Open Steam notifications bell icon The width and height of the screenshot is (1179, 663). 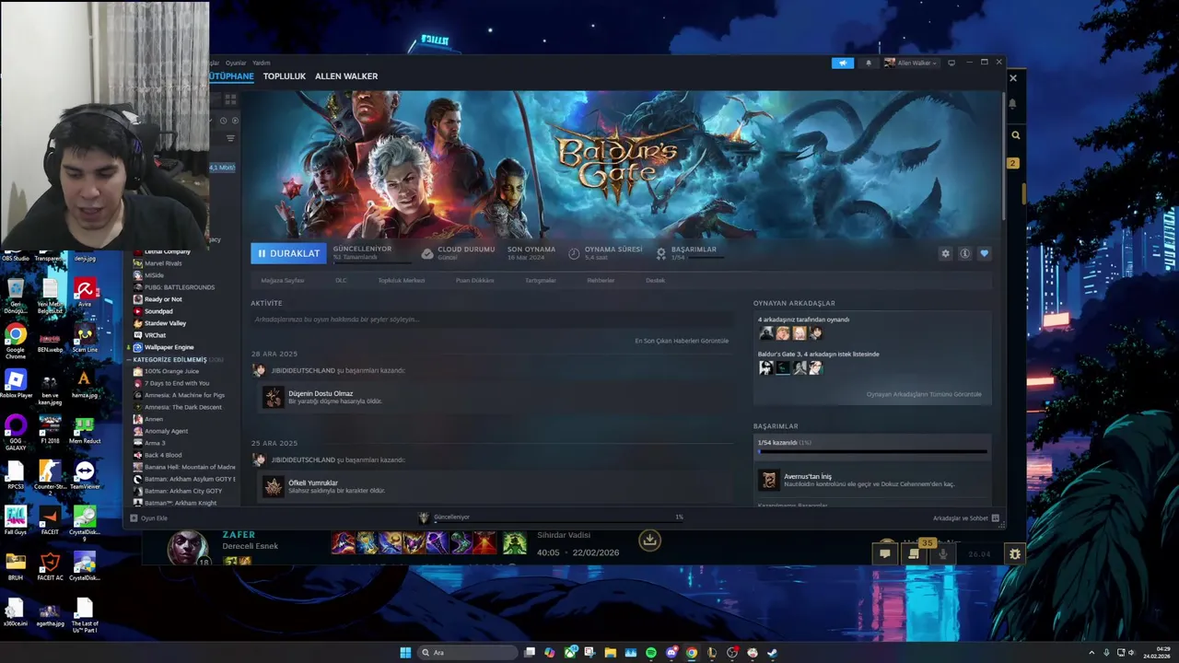(868, 63)
